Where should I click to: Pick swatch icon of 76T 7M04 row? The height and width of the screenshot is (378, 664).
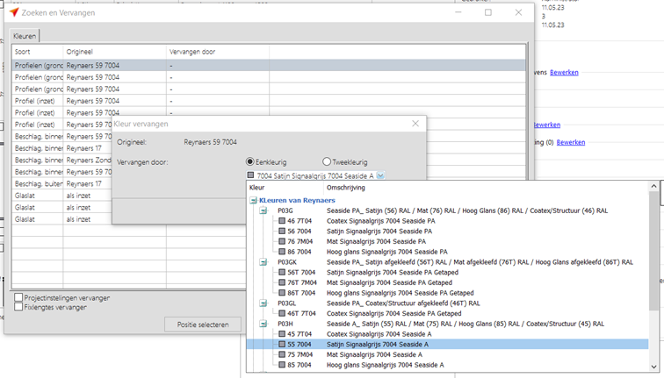[282, 282]
